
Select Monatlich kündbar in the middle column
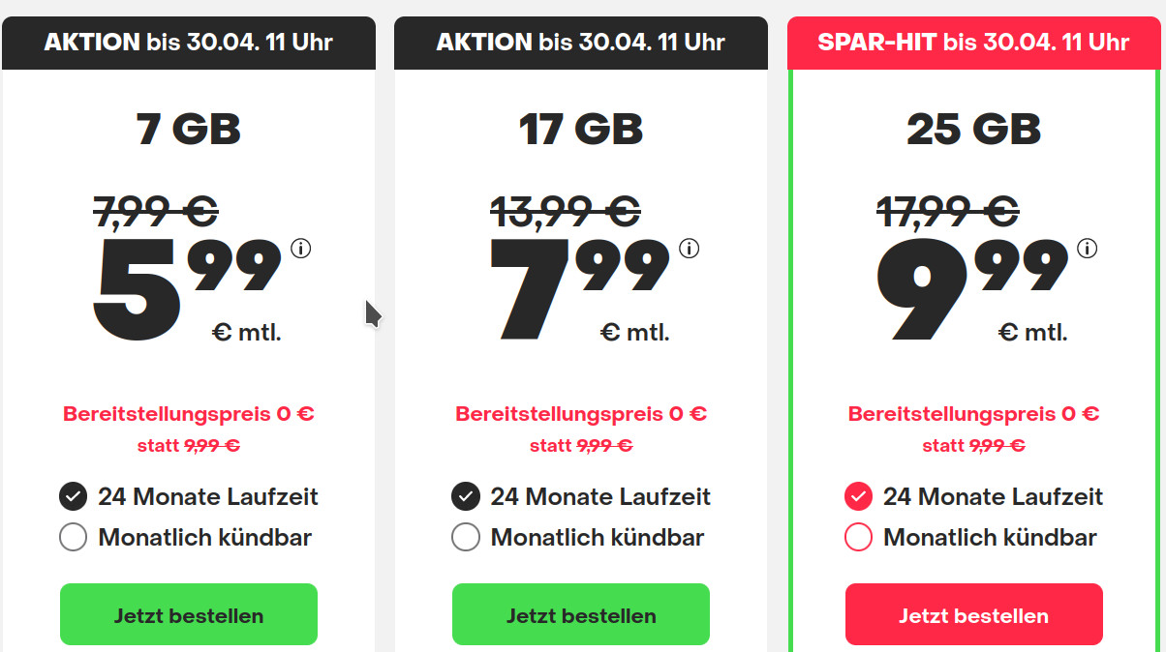point(465,537)
